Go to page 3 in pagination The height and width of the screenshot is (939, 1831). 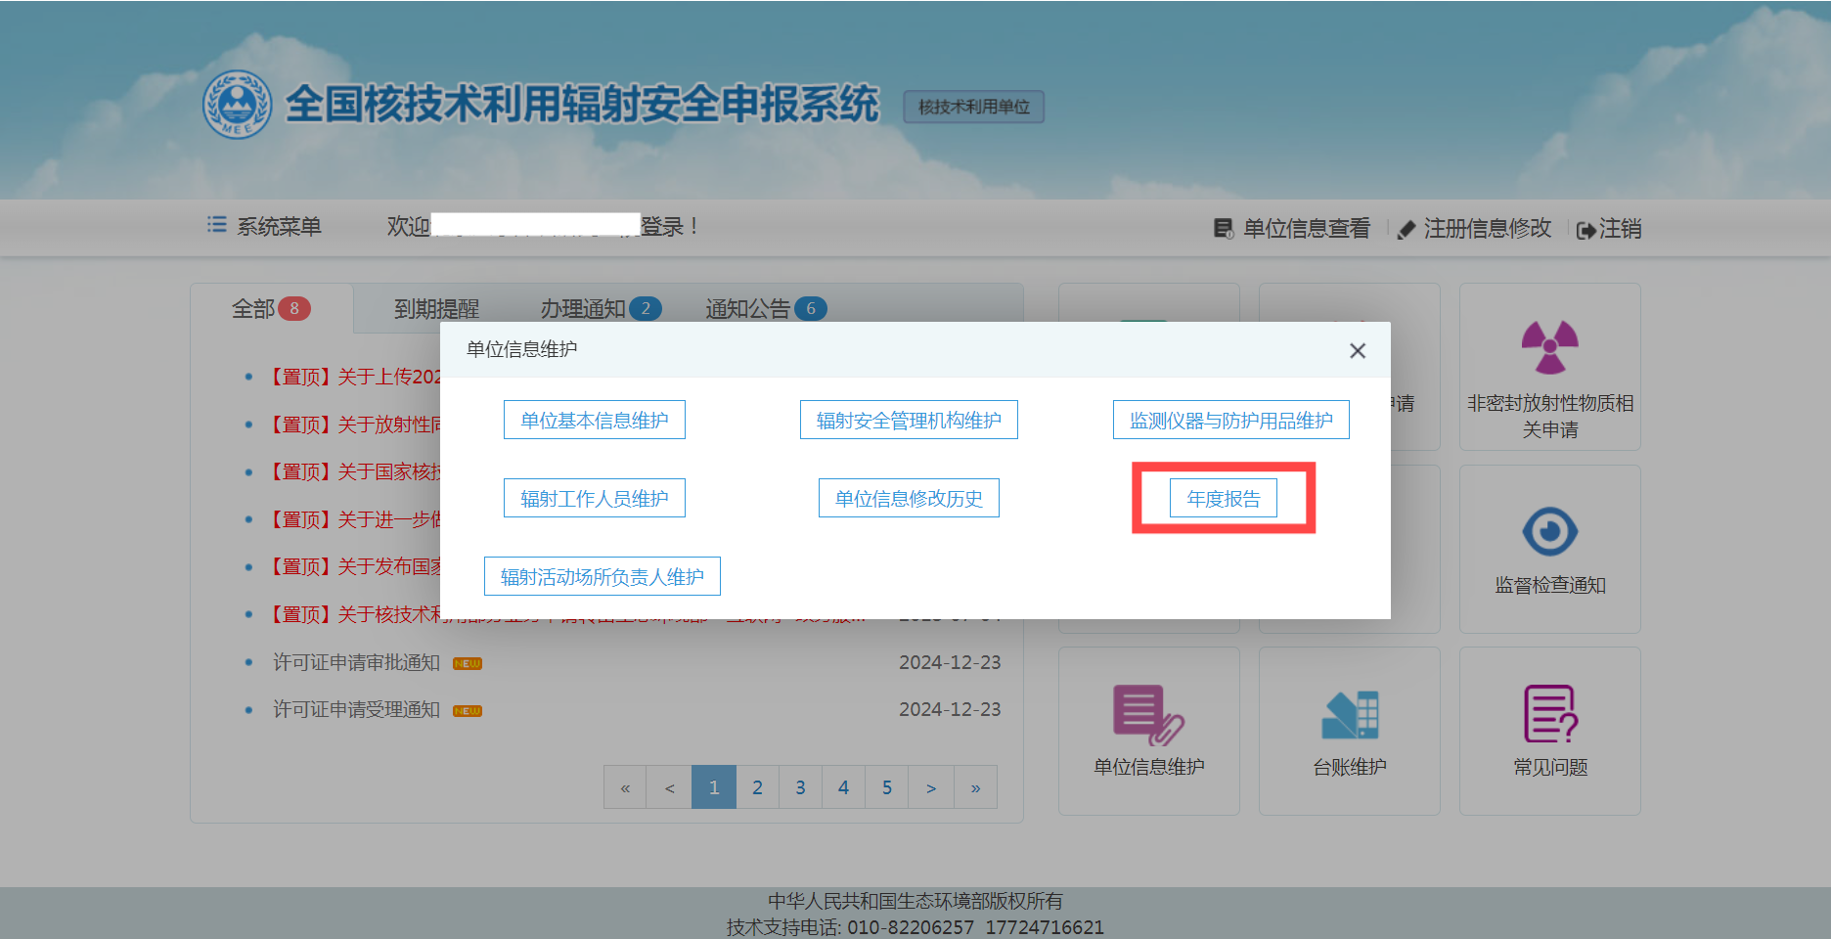[x=800, y=787]
